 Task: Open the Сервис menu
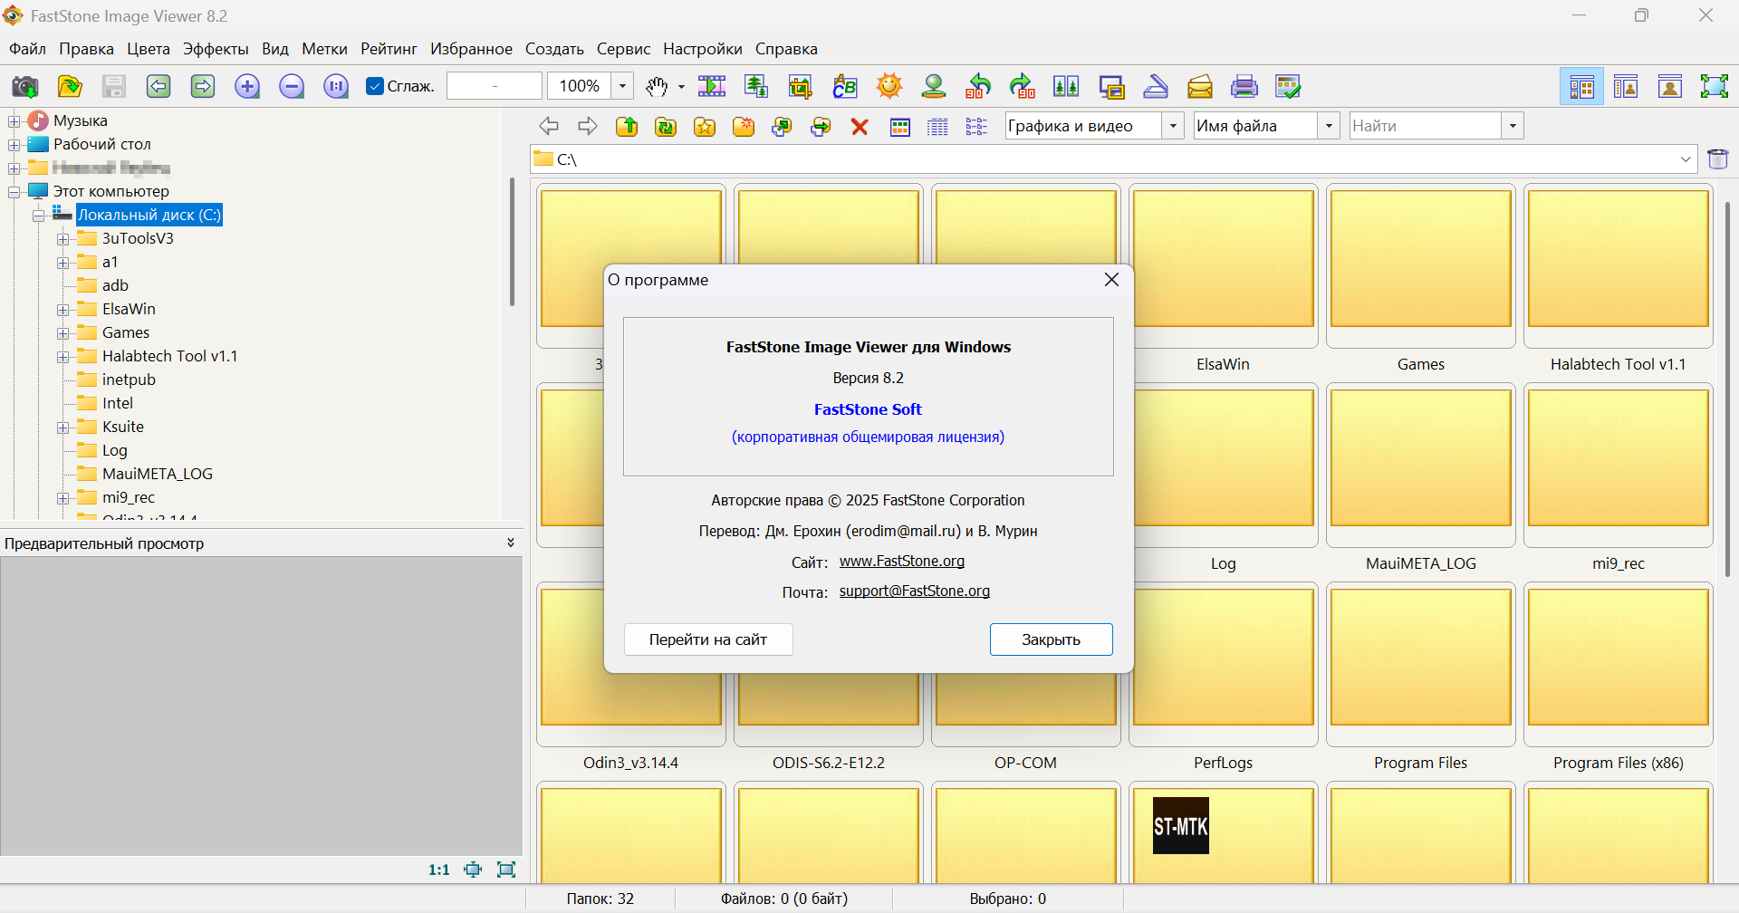point(623,49)
